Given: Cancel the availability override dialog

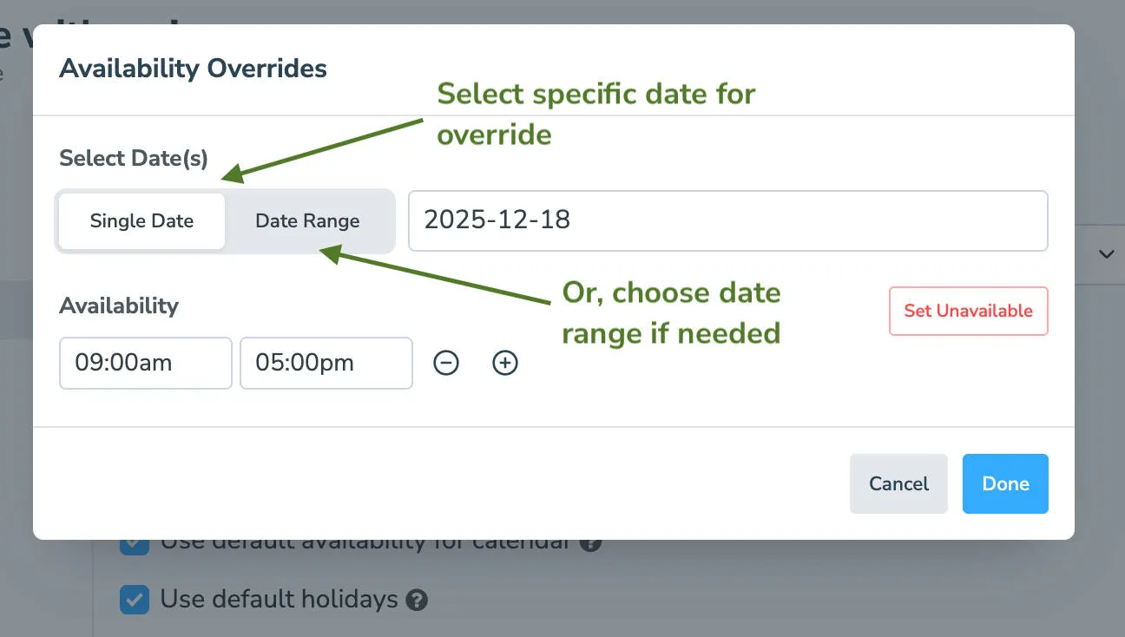Looking at the screenshot, I should tap(898, 483).
